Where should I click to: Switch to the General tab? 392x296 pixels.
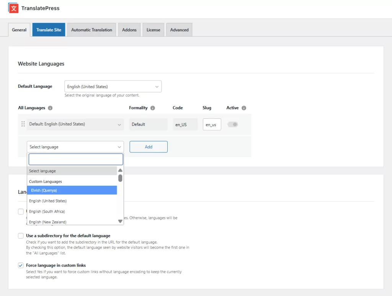pos(19,30)
